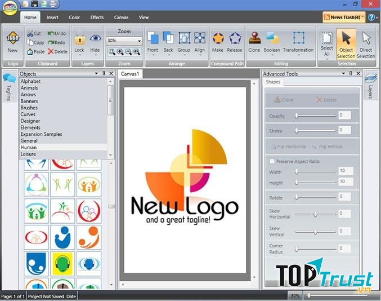The height and width of the screenshot is (301, 381).
Task: Paste from clipboard
Action: click(x=35, y=51)
